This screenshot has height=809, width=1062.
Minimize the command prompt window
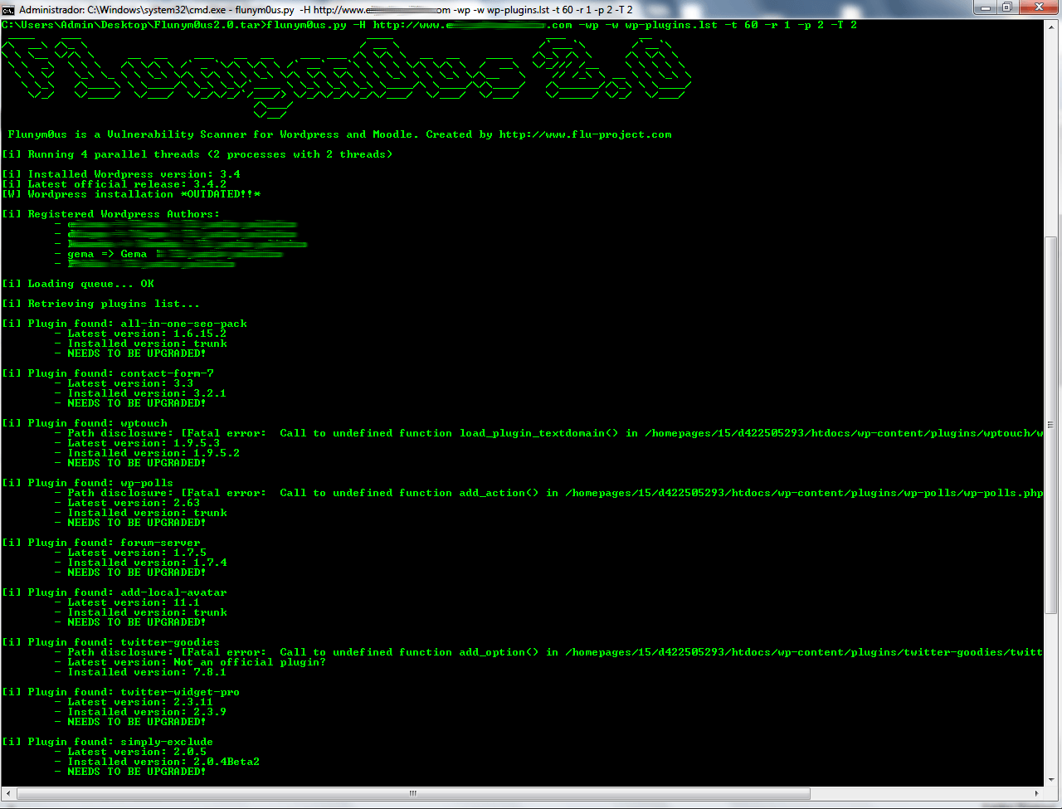coord(985,8)
